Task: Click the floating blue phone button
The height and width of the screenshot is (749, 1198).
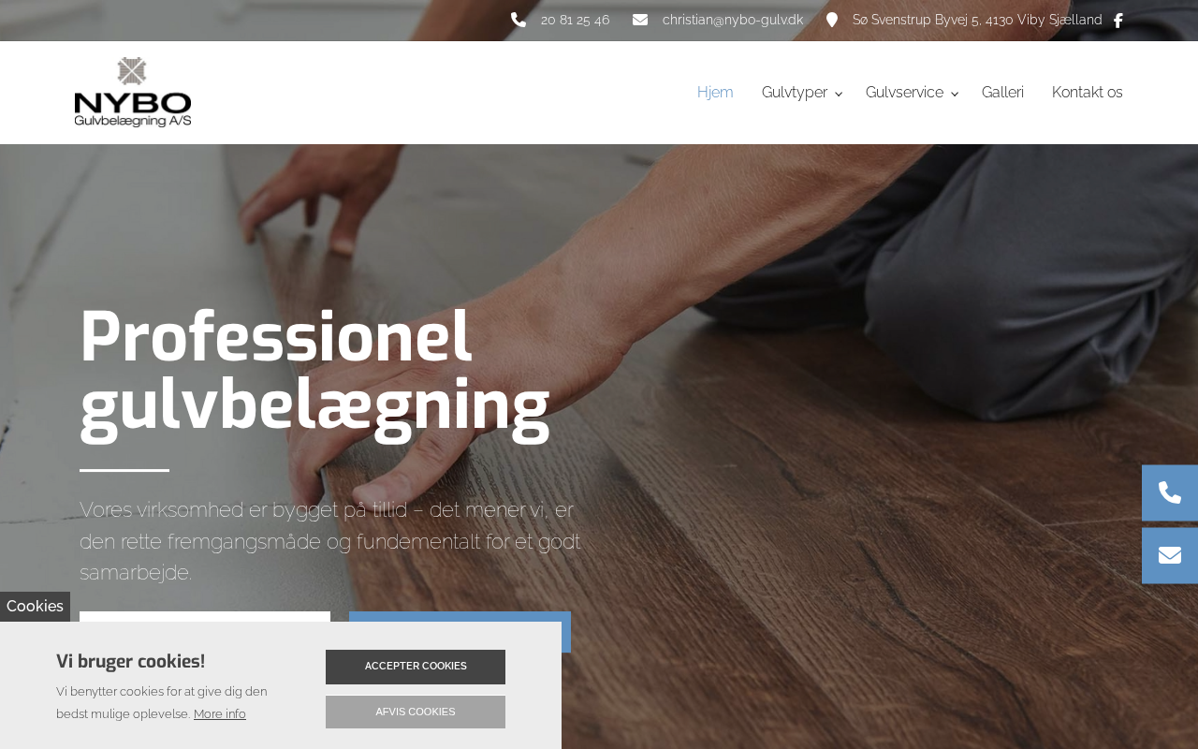Action: 1170,493
